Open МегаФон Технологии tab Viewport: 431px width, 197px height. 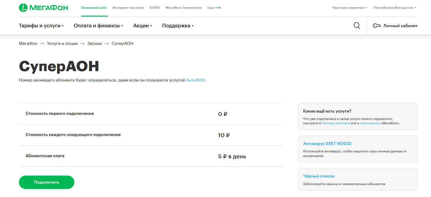[184, 8]
